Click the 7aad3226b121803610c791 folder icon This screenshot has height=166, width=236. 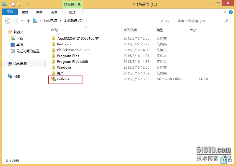point(53,38)
